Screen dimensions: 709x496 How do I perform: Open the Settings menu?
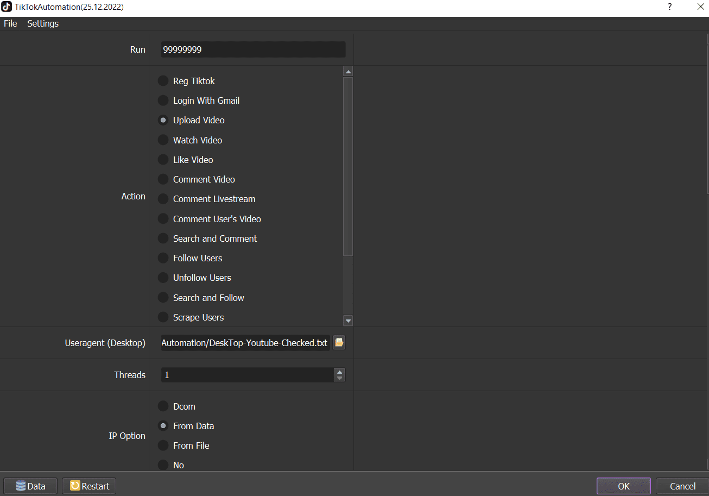point(43,23)
